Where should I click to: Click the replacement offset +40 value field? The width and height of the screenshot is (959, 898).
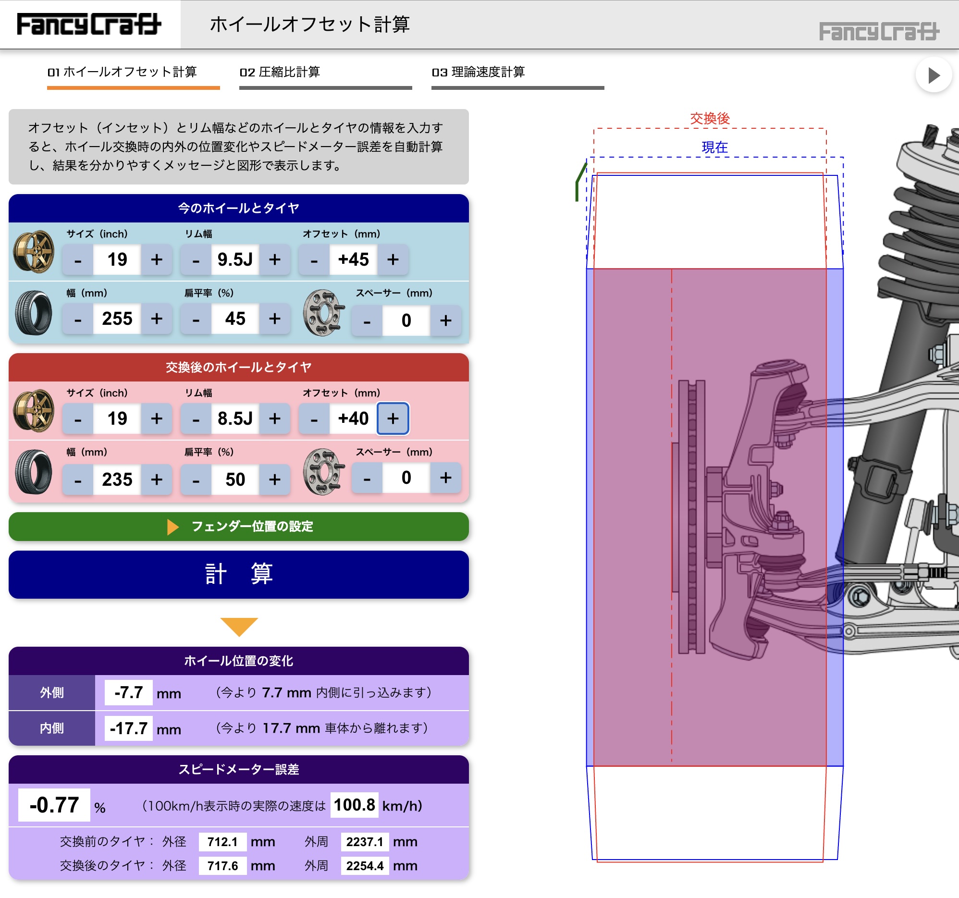click(x=353, y=418)
